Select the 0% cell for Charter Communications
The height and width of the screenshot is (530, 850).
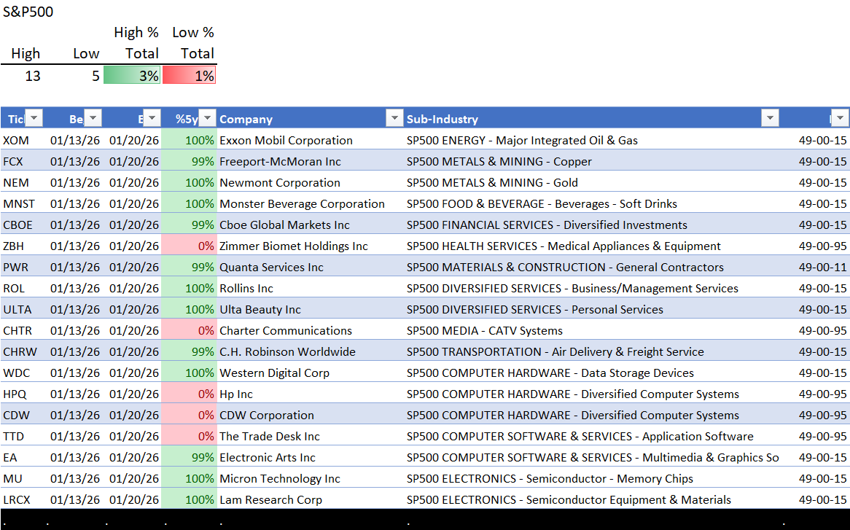coord(189,330)
